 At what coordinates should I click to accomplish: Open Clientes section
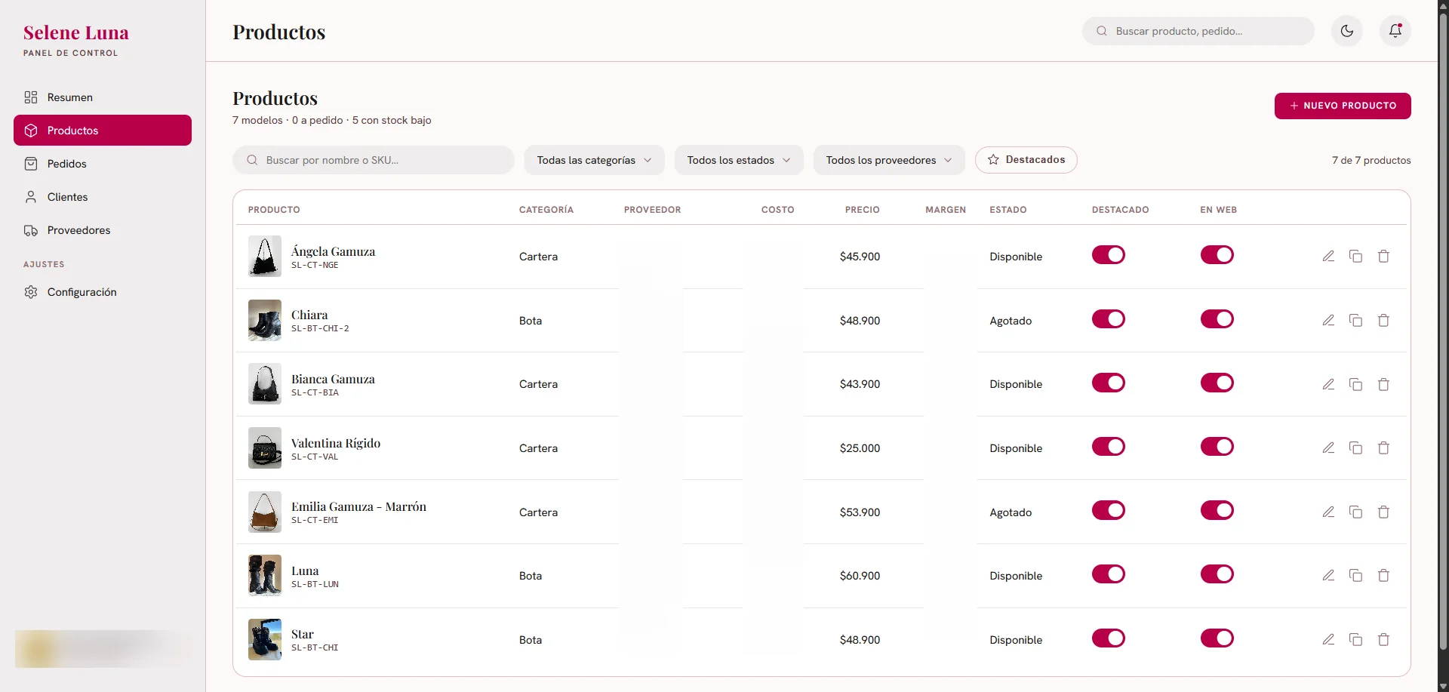pyautogui.click(x=103, y=197)
